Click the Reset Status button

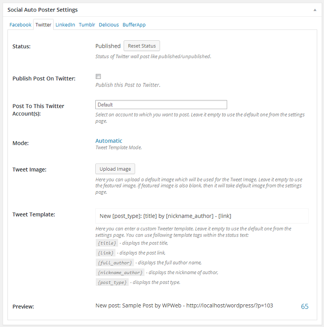click(142, 46)
